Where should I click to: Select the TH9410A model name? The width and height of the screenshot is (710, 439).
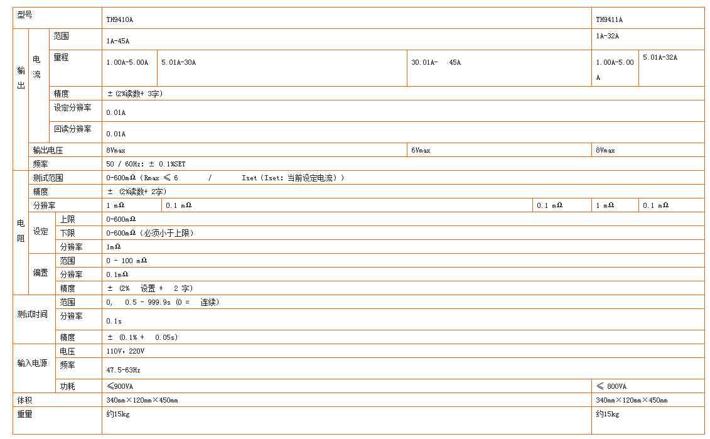[119, 19]
